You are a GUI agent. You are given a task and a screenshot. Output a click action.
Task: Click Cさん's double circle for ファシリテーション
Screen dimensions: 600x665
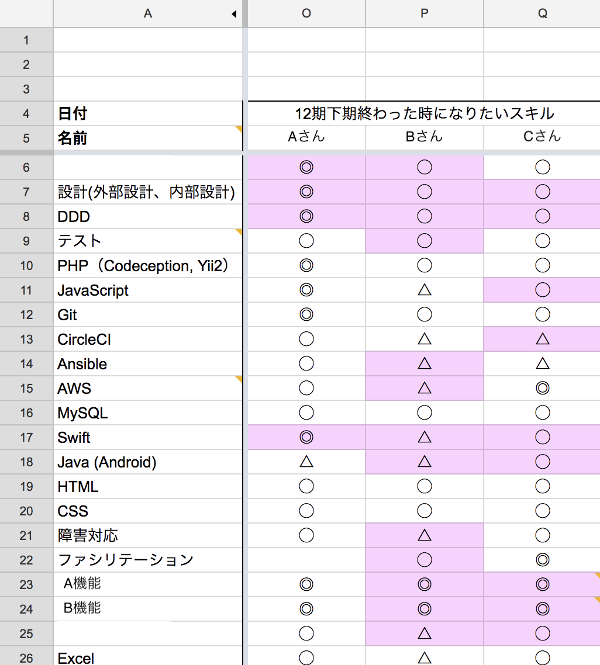542,560
